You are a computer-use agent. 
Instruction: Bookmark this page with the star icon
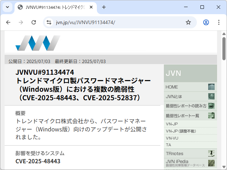(188, 22)
